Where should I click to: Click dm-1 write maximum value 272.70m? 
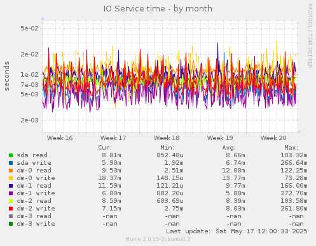[x=294, y=193]
